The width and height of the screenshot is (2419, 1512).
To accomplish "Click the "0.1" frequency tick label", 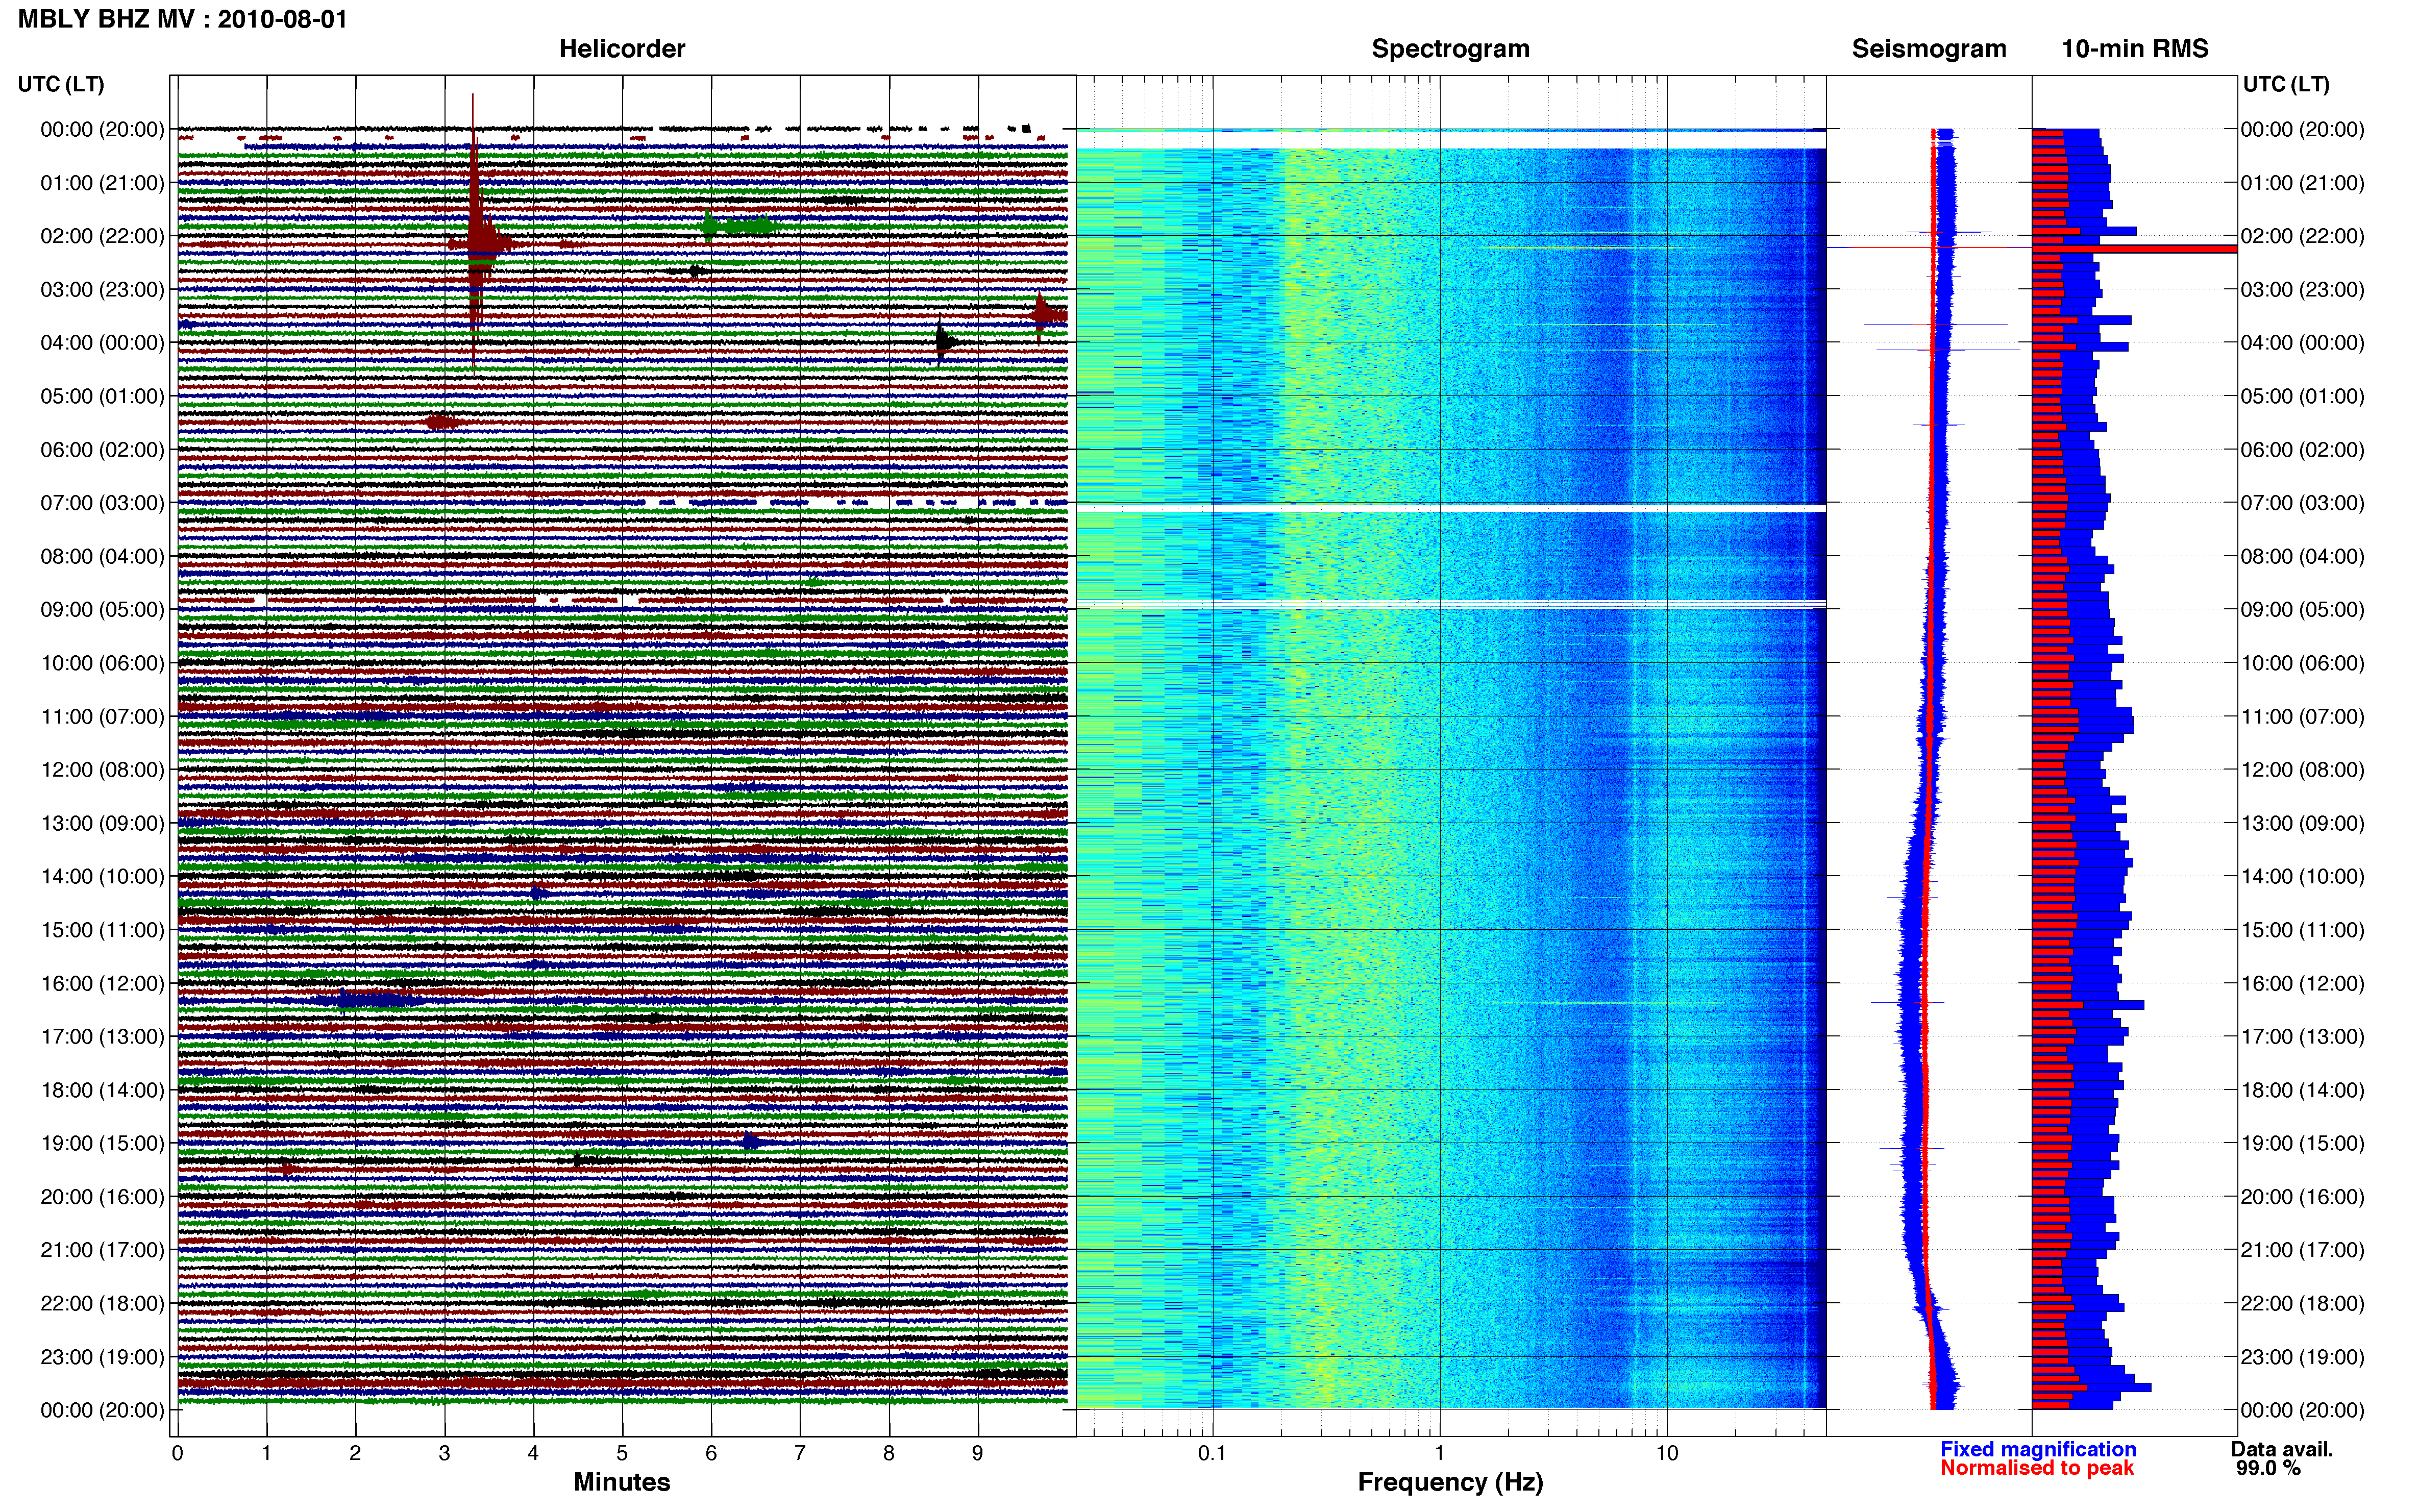I will [1212, 1453].
